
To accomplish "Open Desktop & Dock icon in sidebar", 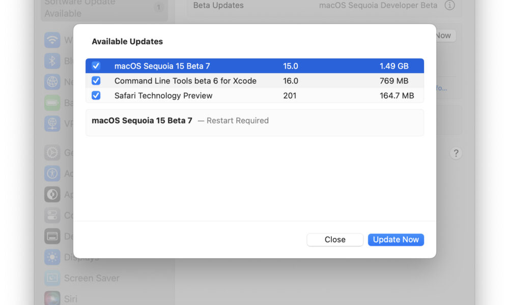I will [x=52, y=236].
